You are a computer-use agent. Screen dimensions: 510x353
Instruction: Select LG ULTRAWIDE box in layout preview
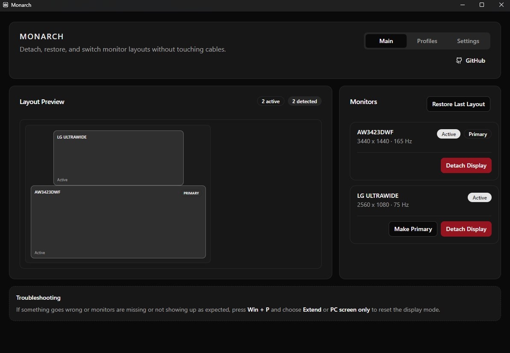118,158
